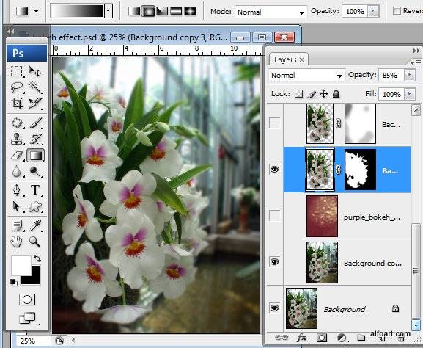Choose the radial gradient style button
Viewport: 423px width, 348px height.
click(148, 11)
